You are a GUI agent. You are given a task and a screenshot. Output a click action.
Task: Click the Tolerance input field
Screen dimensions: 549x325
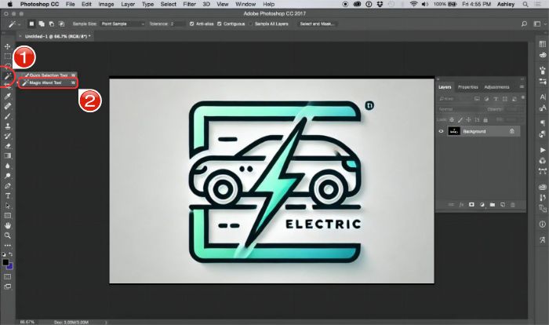coord(177,24)
